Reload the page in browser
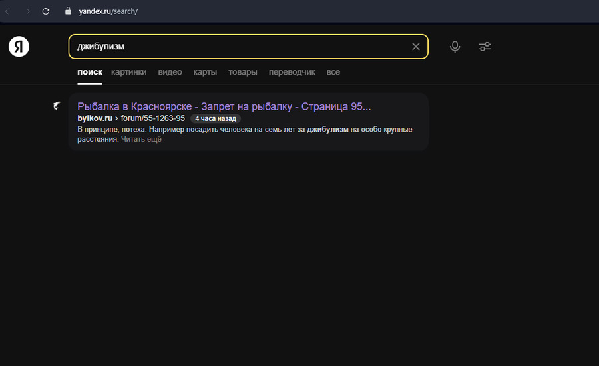 pyautogui.click(x=46, y=11)
